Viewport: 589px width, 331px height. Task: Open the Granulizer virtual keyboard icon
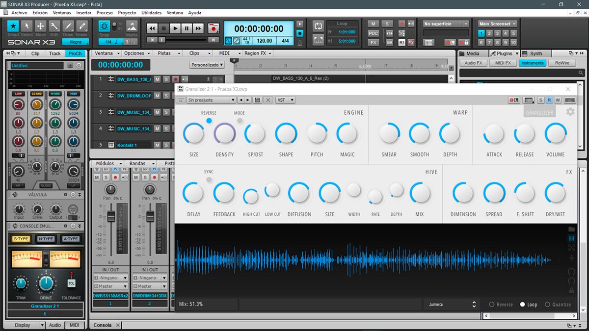570,100
